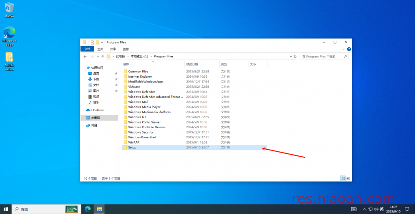Sort by the 名称 column header
This screenshot has width=415, height=214.
pyautogui.click(x=153, y=64)
